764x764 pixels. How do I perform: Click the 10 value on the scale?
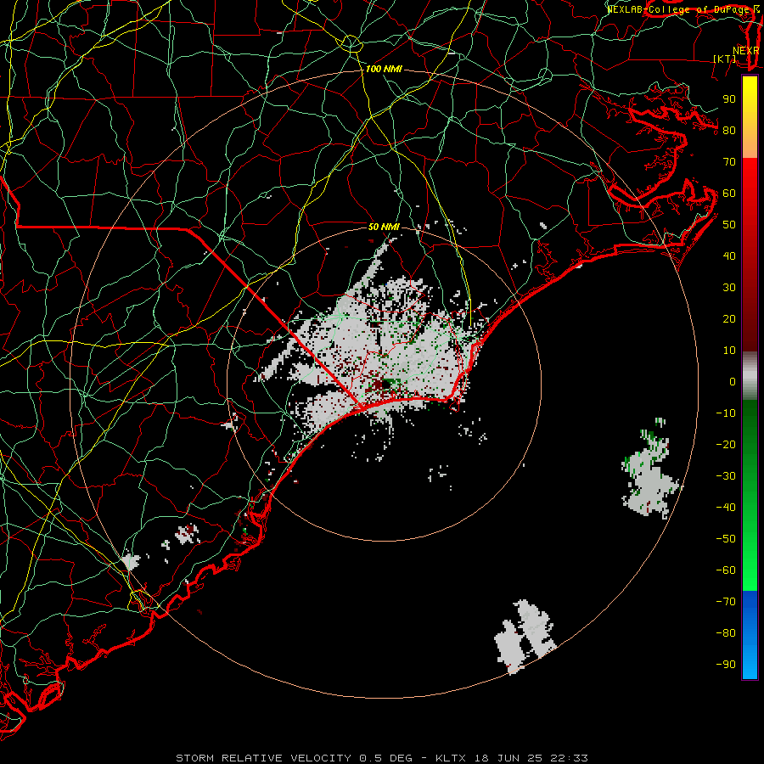point(729,351)
